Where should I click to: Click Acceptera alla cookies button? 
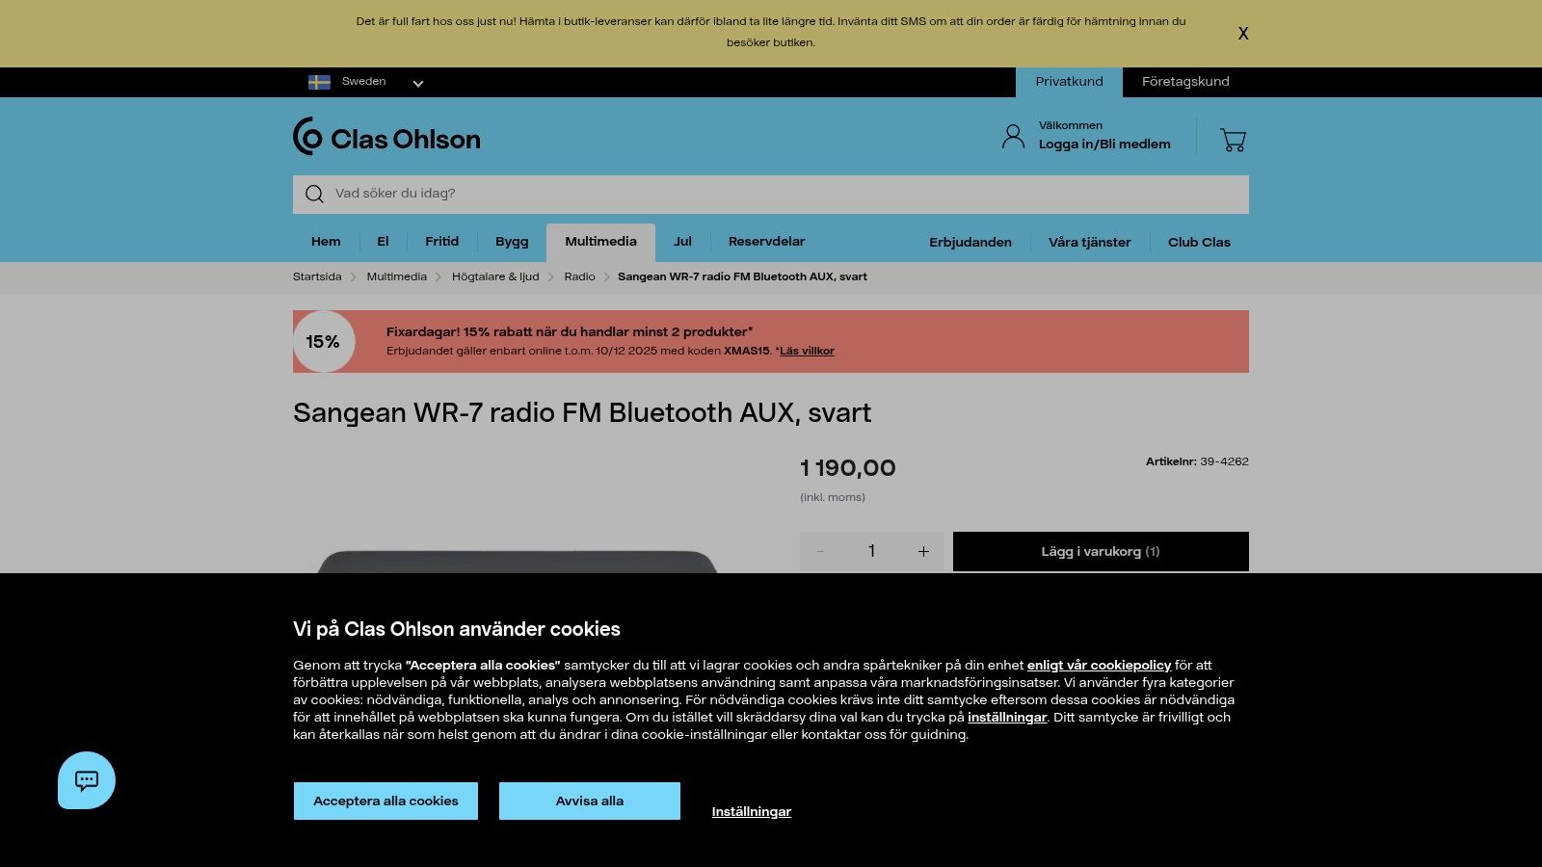385,801
